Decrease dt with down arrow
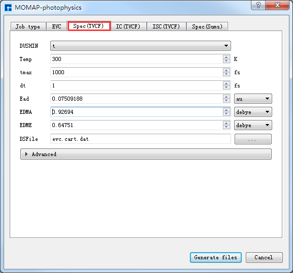The width and height of the screenshot is (293, 273). coord(226,87)
